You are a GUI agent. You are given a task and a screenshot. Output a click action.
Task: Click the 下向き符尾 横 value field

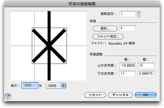click(127, 74)
